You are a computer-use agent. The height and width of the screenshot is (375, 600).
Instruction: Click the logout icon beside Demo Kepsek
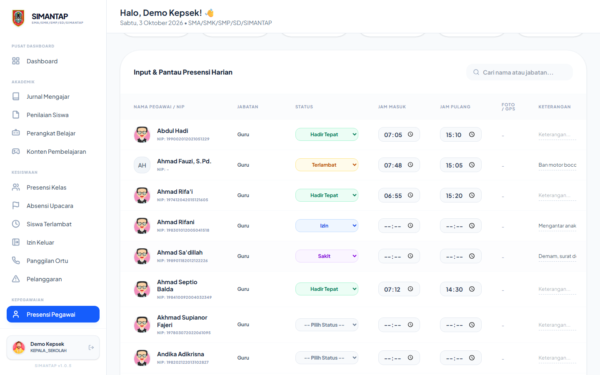click(x=91, y=347)
